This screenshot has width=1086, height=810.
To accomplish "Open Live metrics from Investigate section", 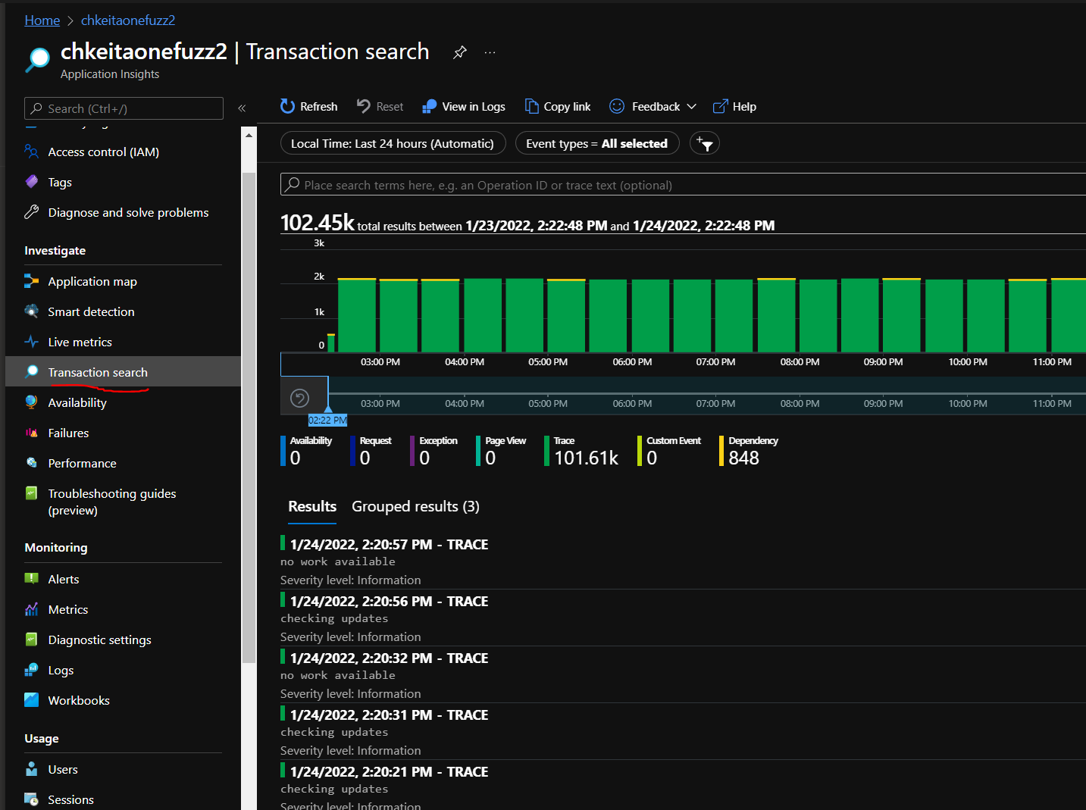I will [80, 342].
